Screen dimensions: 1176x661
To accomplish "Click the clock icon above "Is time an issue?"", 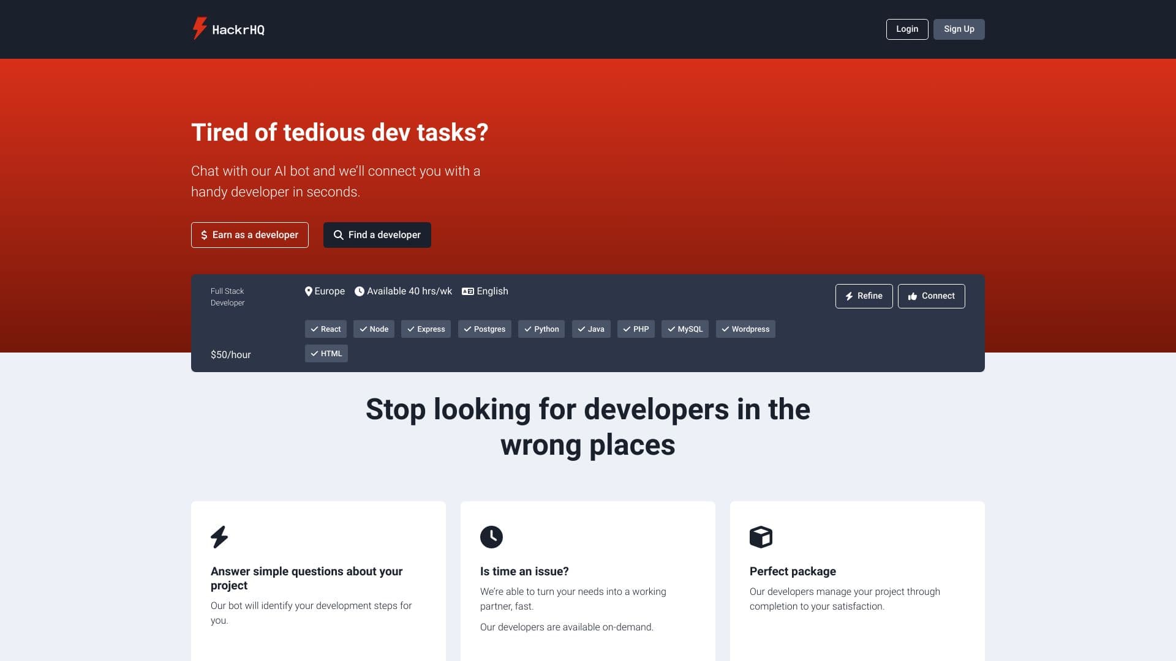I will [x=491, y=537].
